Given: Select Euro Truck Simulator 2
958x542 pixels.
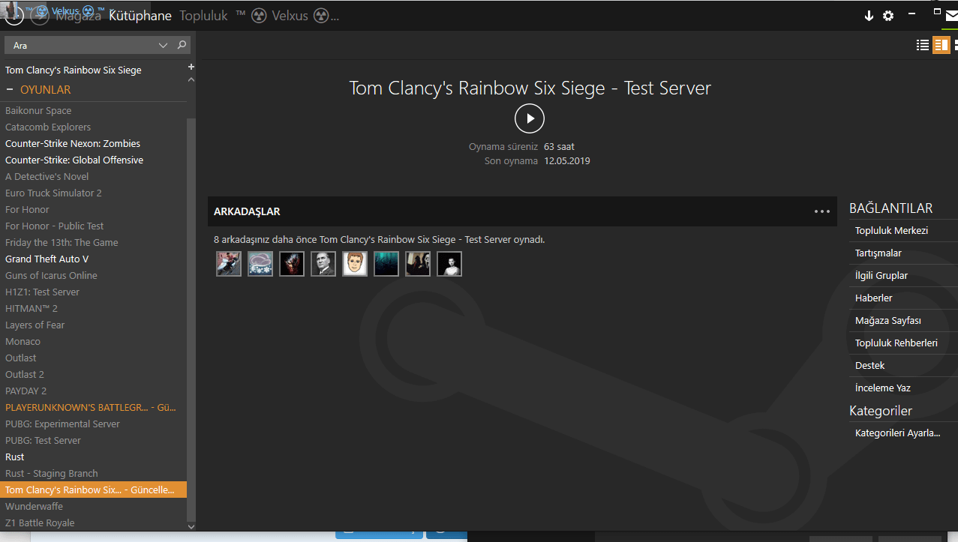Looking at the screenshot, I should (x=93, y=193).
